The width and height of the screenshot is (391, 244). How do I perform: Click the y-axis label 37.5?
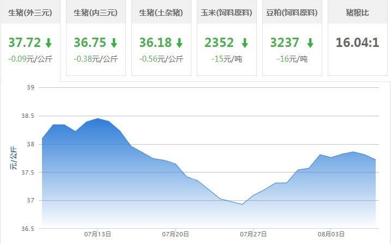(x=28, y=172)
